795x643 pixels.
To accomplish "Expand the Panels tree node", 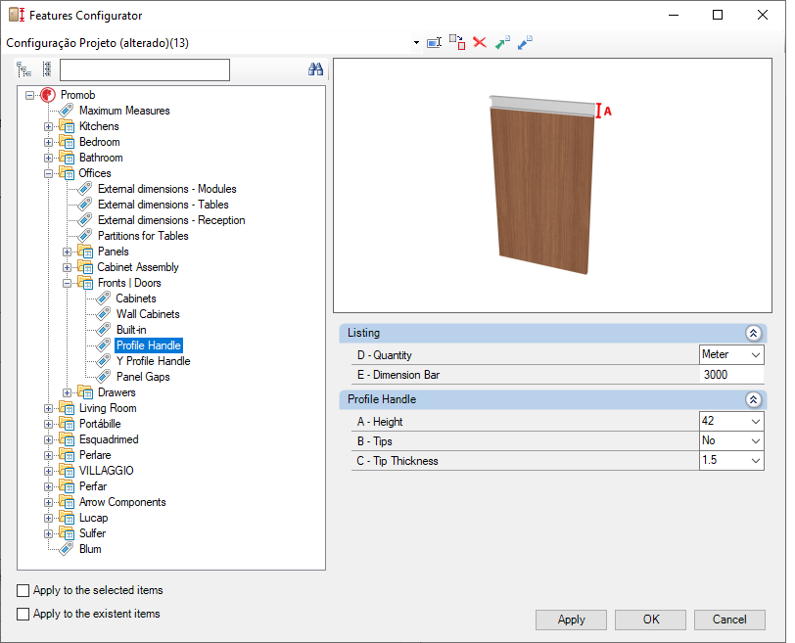I will click(x=67, y=252).
